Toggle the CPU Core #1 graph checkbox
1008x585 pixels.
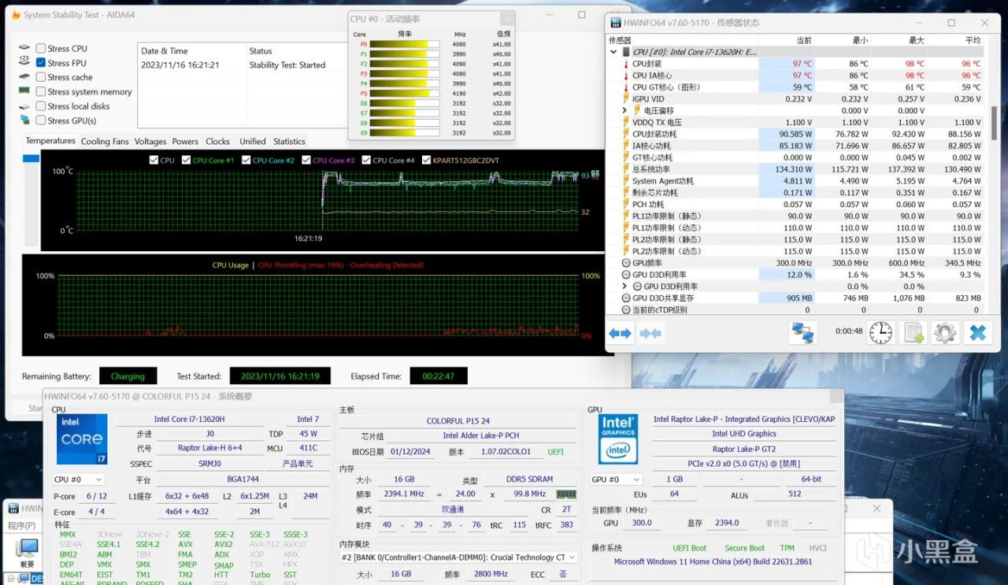point(186,160)
